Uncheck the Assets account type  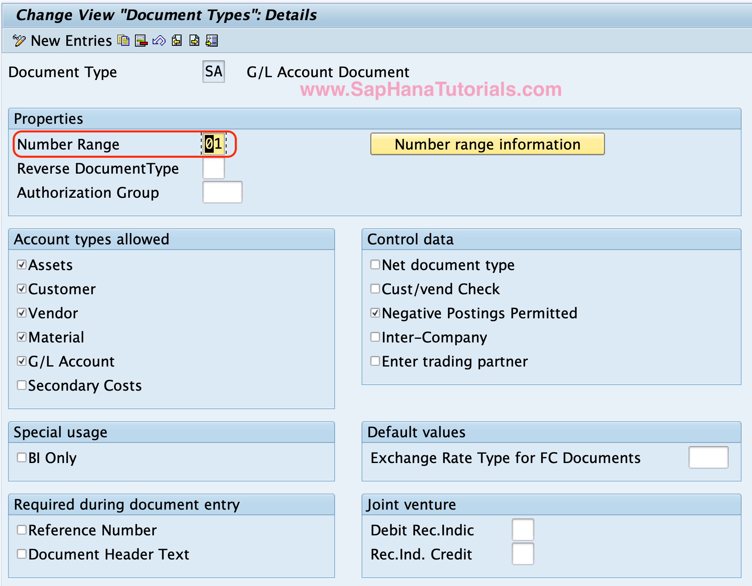22,264
